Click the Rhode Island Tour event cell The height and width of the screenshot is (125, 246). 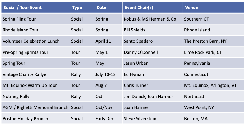coord(21,30)
